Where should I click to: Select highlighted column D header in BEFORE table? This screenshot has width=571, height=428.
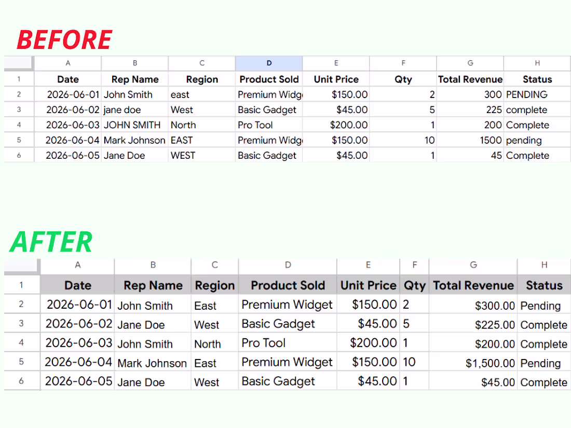tap(269, 63)
